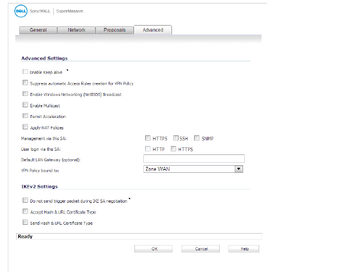344x276 pixels.
Task: Toggle Apply NAT Policies checkbox
Action: coord(25,127)
